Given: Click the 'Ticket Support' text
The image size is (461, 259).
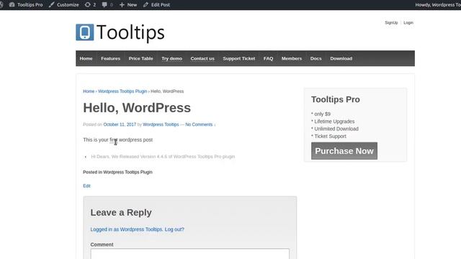Looking at the screenshot, I should [330, 136].
